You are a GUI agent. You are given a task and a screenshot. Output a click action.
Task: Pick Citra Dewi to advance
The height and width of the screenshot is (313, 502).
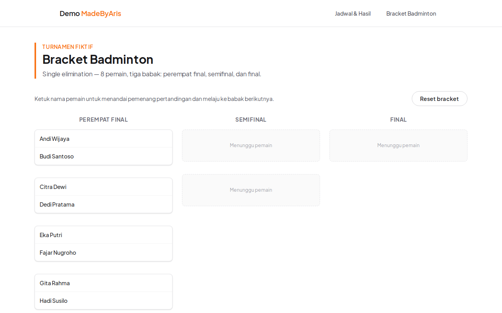[x=104, y=187]
